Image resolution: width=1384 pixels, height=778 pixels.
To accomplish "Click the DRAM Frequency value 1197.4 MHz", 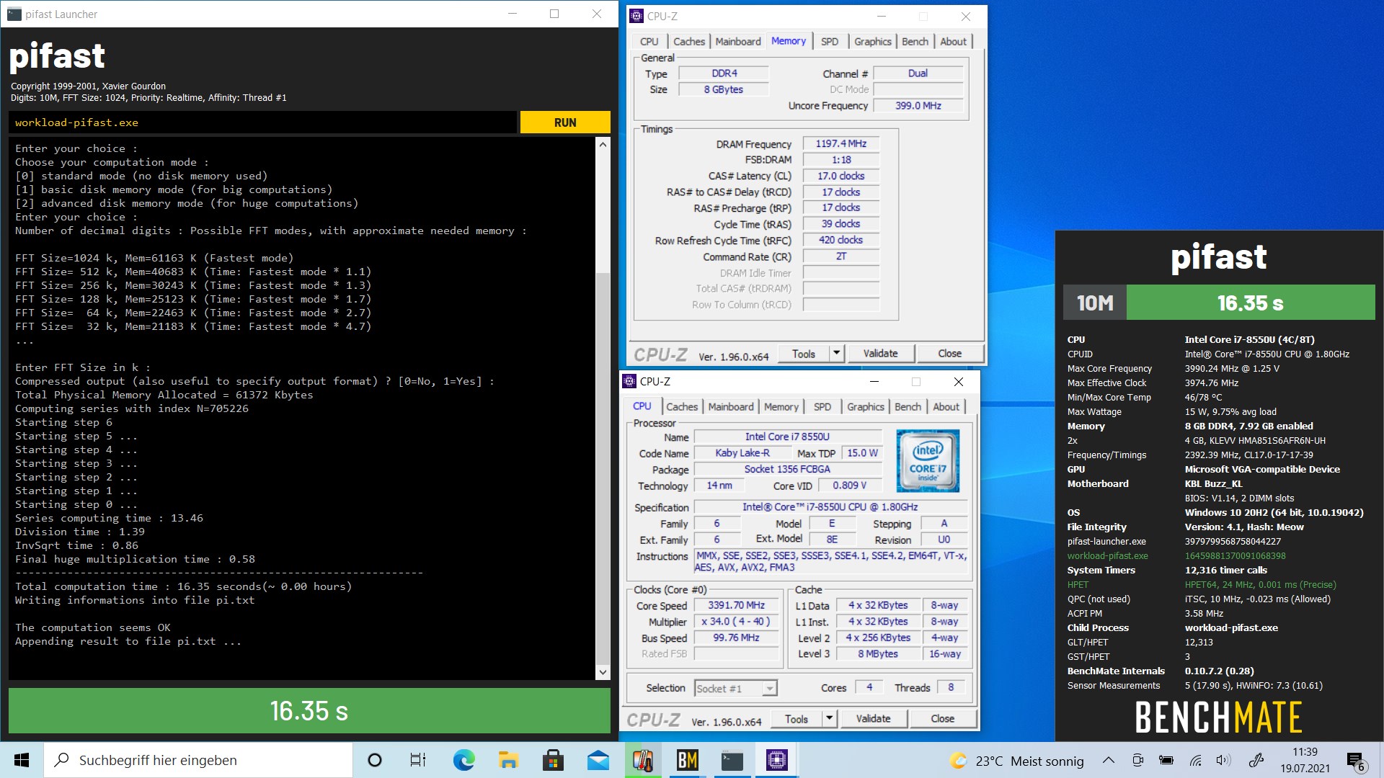I will pyautogui.click(x=841, y=144).
